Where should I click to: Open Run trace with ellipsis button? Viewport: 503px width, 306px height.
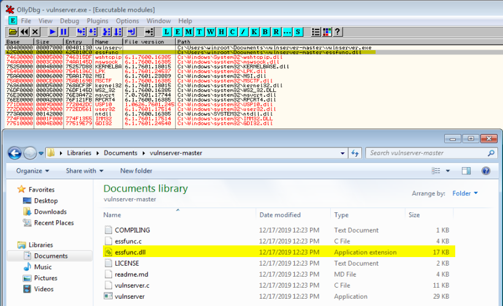click(x=287, y=32)
